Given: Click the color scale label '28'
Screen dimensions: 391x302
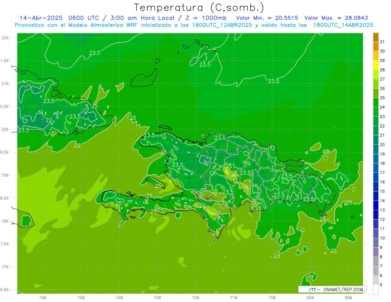Looking at the screenshot, I should click(383, 70).
